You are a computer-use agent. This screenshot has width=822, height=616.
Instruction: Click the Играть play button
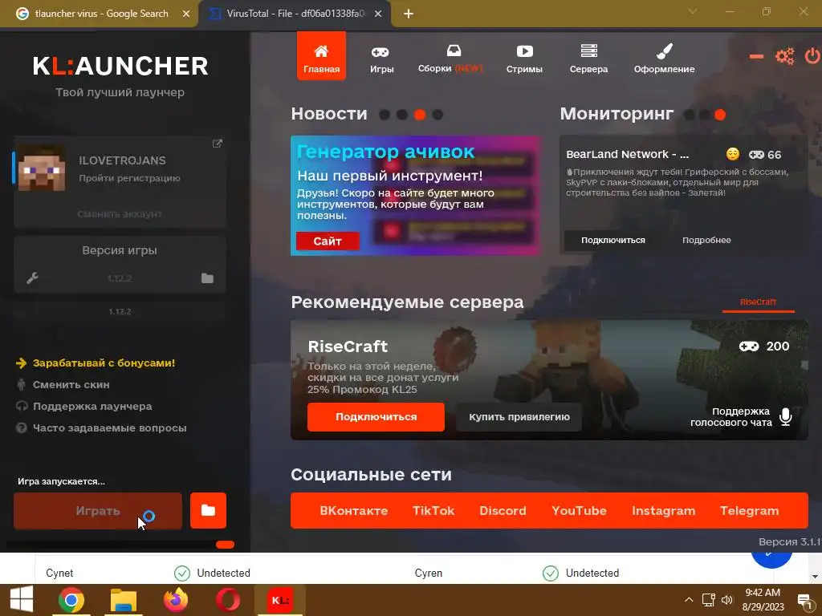(98, 511)
